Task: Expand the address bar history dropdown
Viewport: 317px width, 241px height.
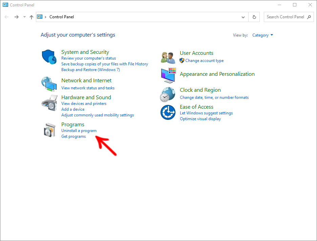Action: 243,17
